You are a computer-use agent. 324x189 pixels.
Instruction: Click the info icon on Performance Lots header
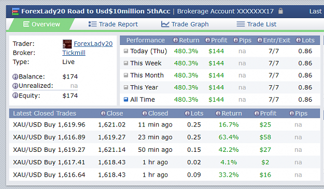299,40
